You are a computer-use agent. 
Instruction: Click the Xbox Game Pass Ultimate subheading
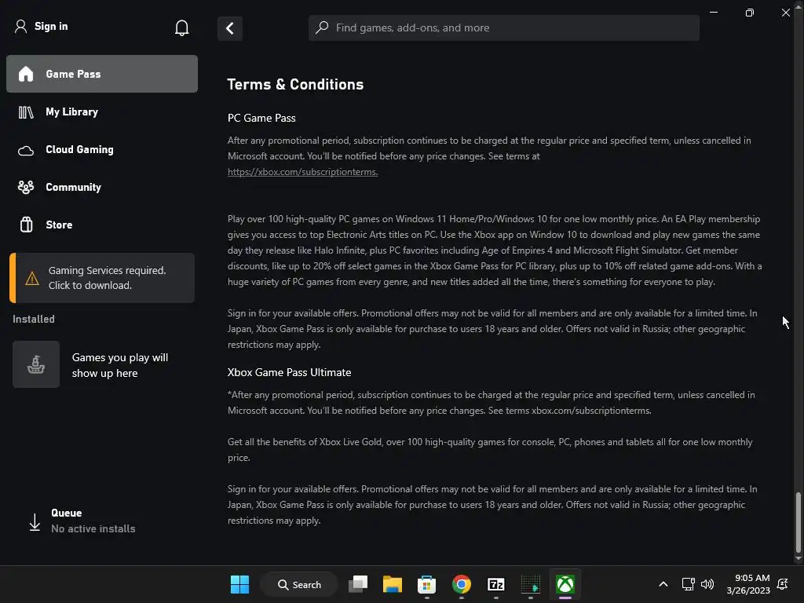click(x=289, y=372)
